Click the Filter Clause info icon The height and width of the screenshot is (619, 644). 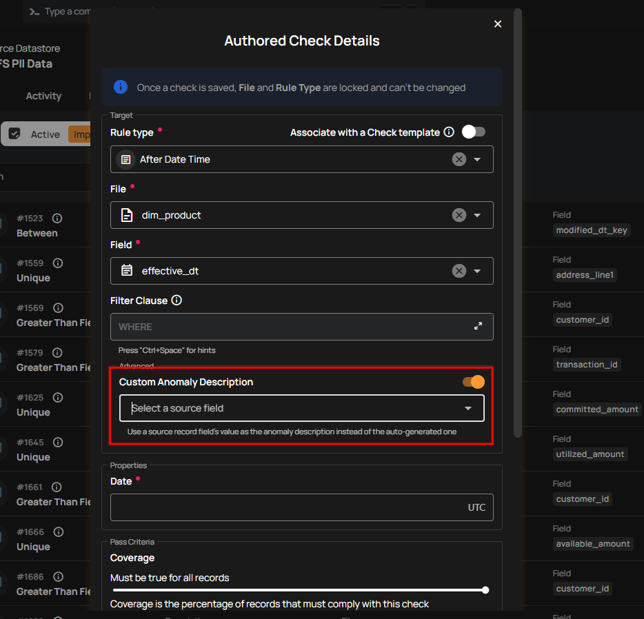pos(177,301)
